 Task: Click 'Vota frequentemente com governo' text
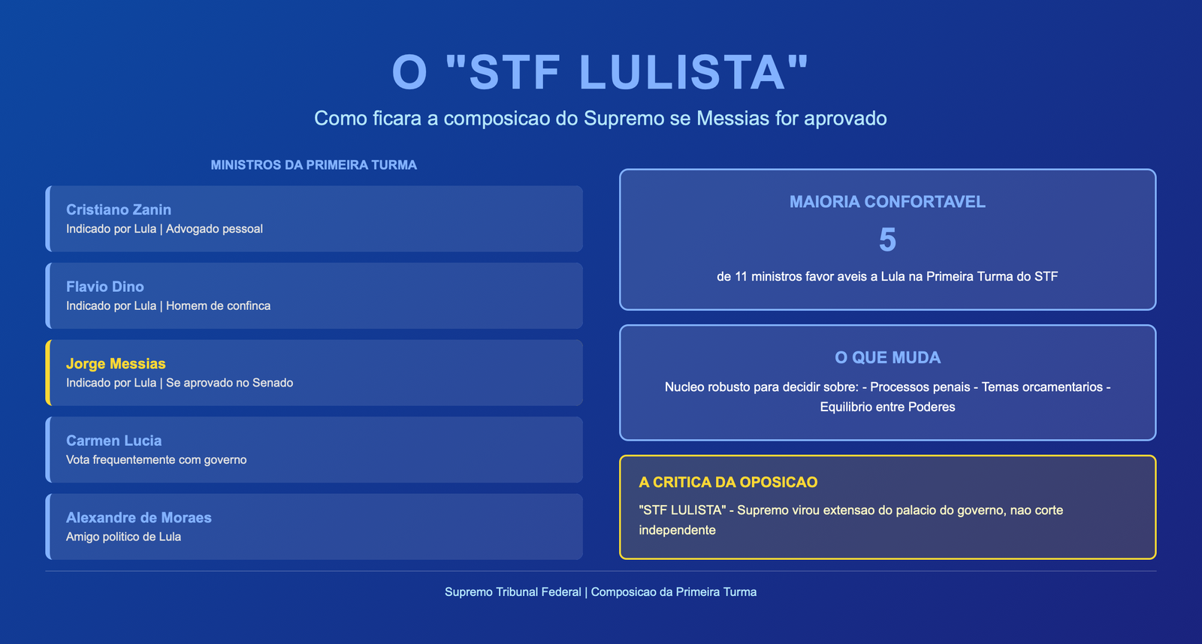(156, 460)
